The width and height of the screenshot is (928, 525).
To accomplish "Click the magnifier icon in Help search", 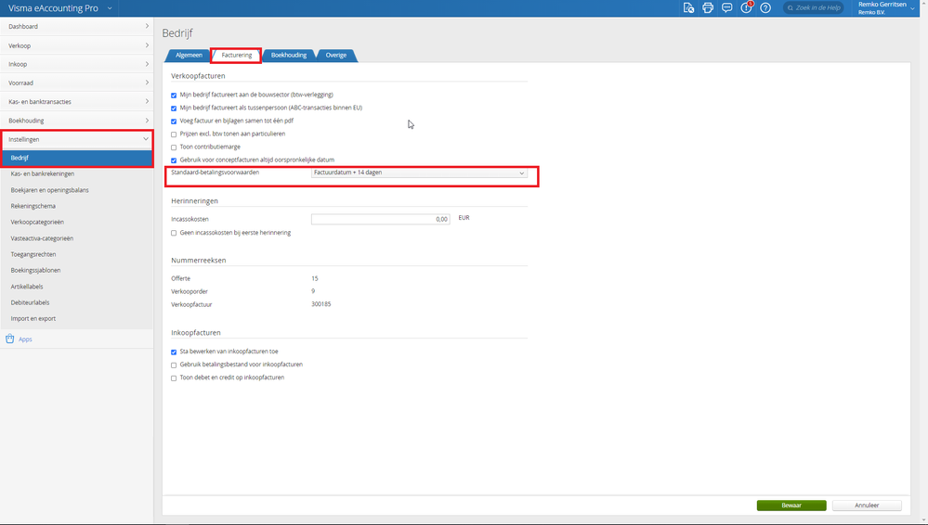I will click(x=791, y=7).
